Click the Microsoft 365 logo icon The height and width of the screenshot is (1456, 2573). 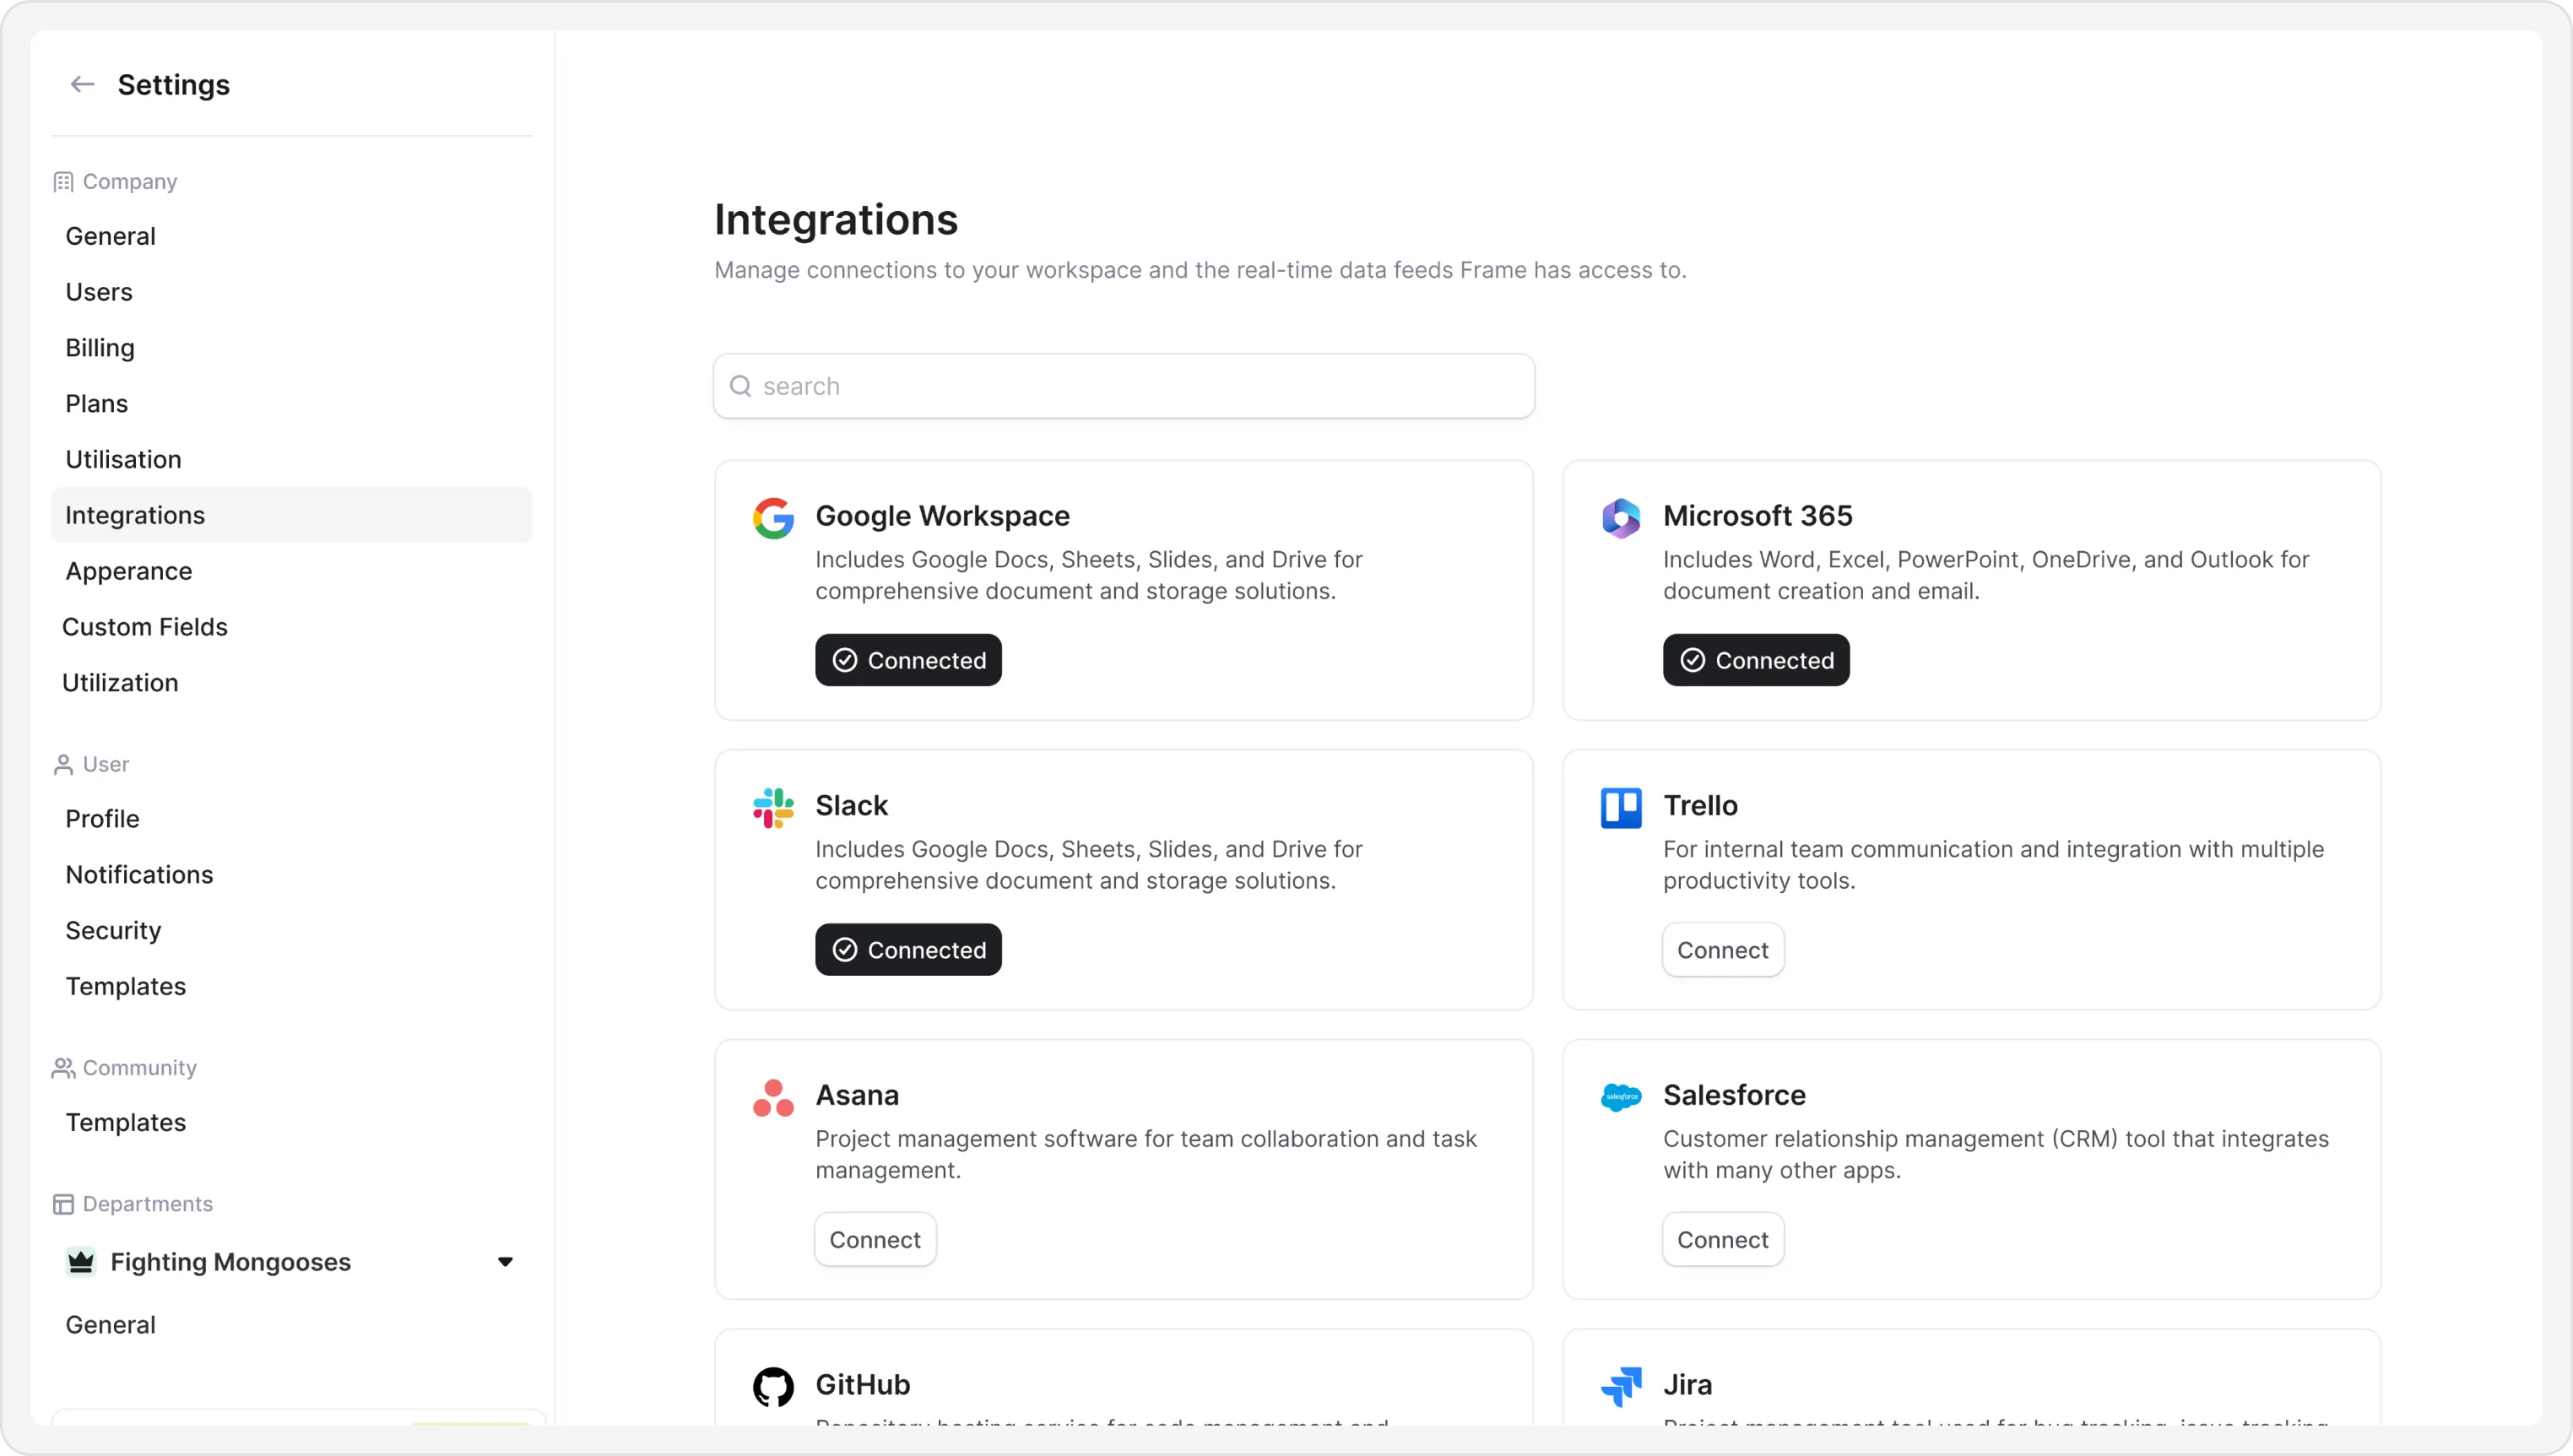tap(1620, 518)
